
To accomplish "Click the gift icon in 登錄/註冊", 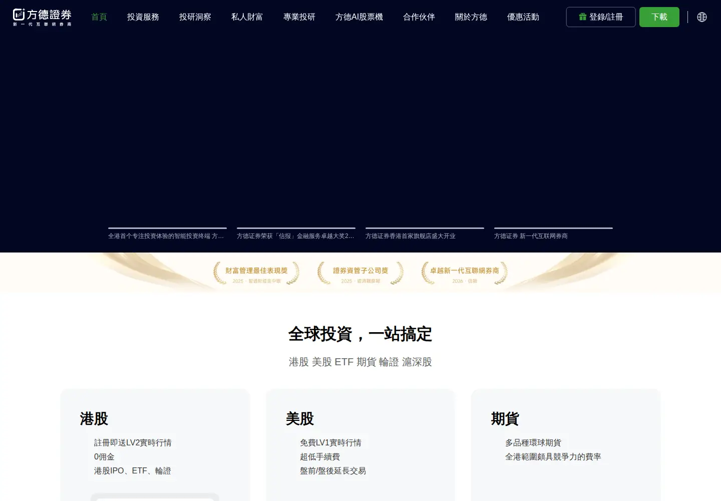I will point(582,17).
